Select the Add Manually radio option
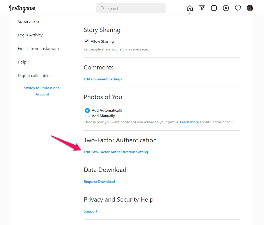This screenshot has height=225, width=264. coord(87,116)
